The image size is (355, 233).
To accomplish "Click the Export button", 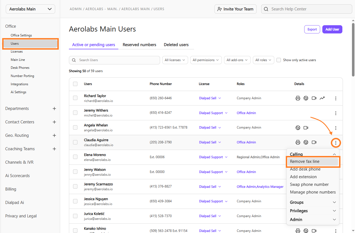I will click(312, 29).
